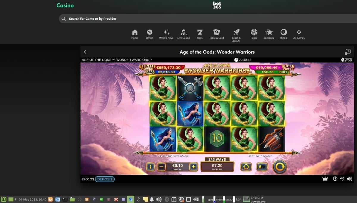Click the green hexagon 10 symbol

coord(217,139)
